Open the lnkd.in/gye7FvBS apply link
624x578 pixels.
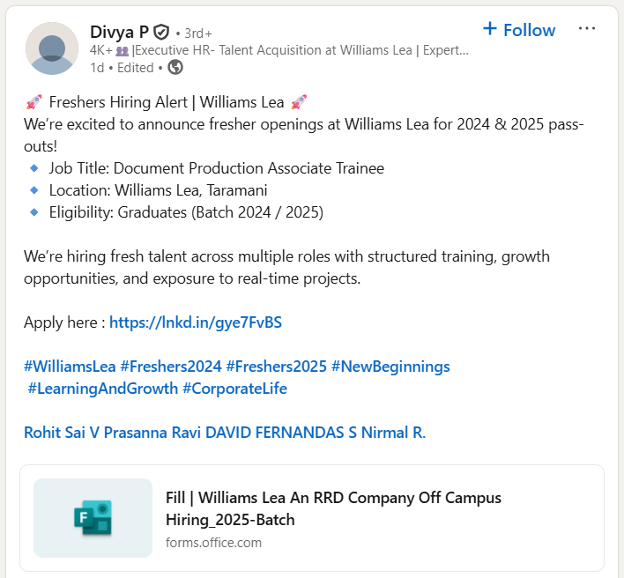pos(196,322)
